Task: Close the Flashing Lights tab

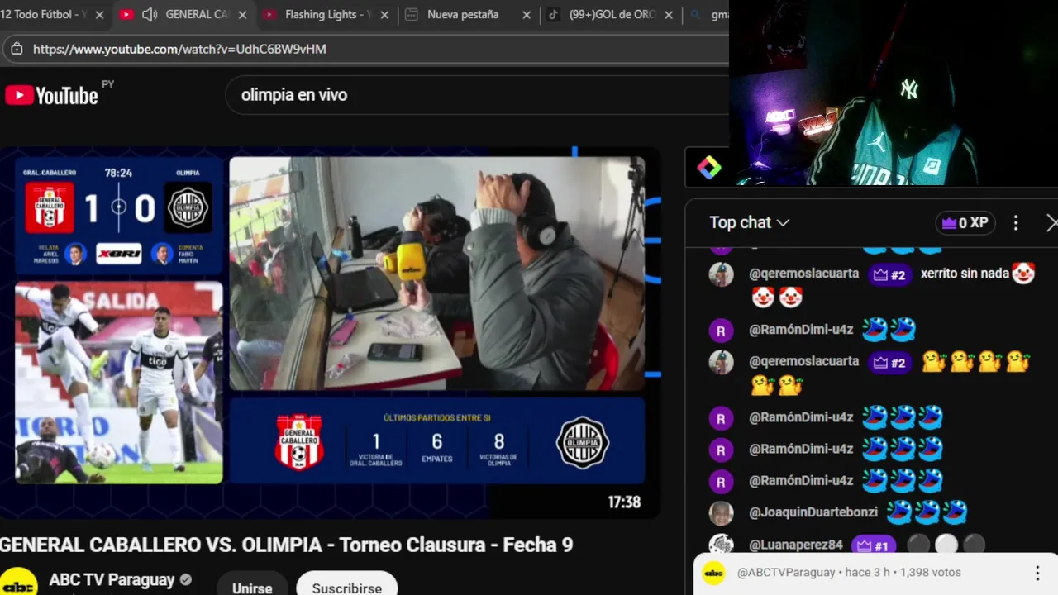Action: click(x=384, y=15)
